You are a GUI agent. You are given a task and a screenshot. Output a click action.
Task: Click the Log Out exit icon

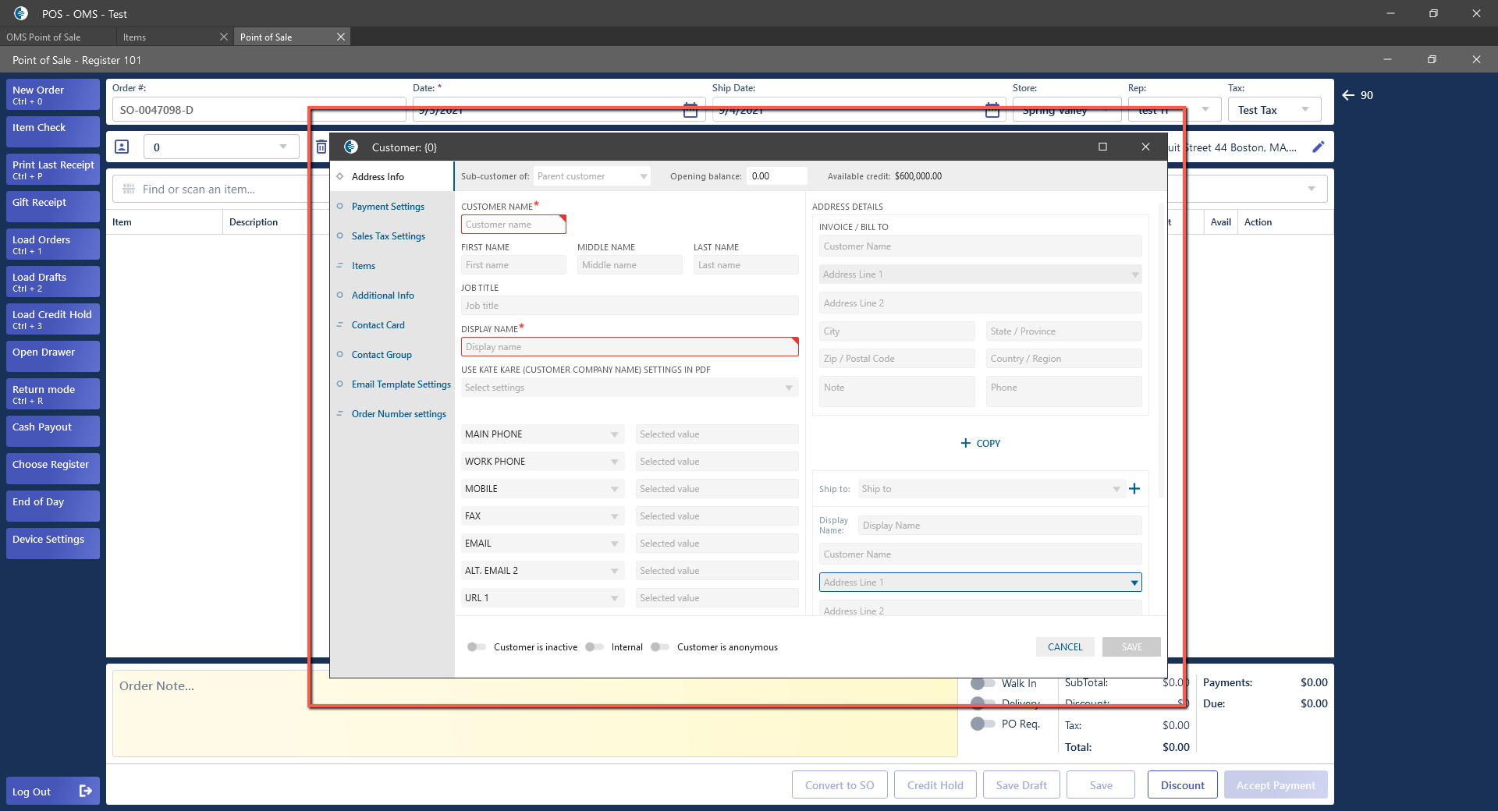(86, 791)
